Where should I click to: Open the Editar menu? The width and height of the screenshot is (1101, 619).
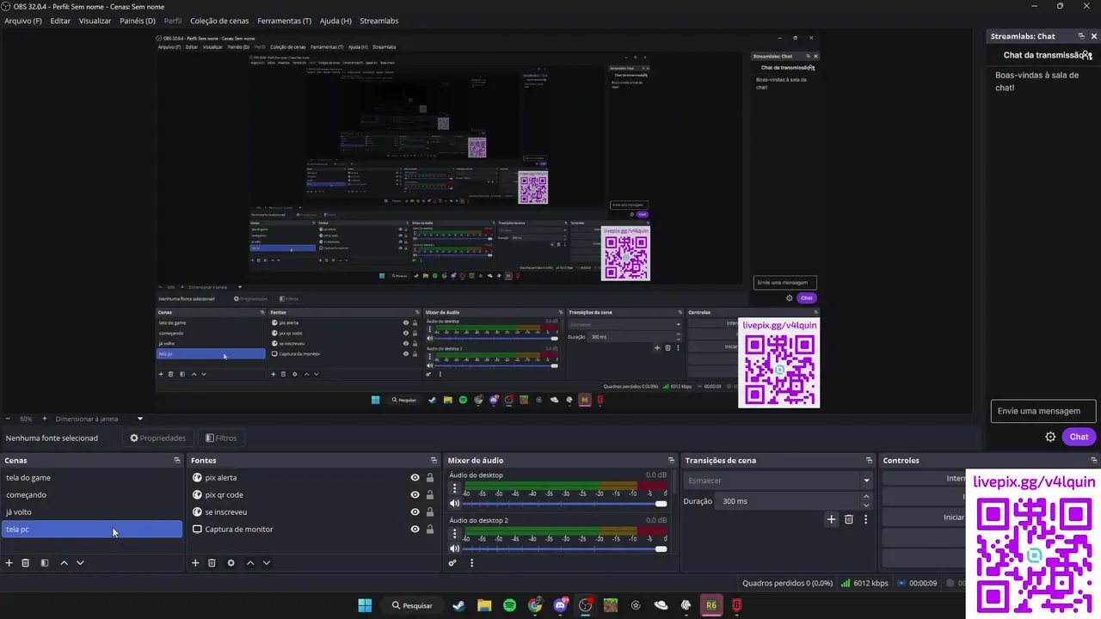(60, 21)
